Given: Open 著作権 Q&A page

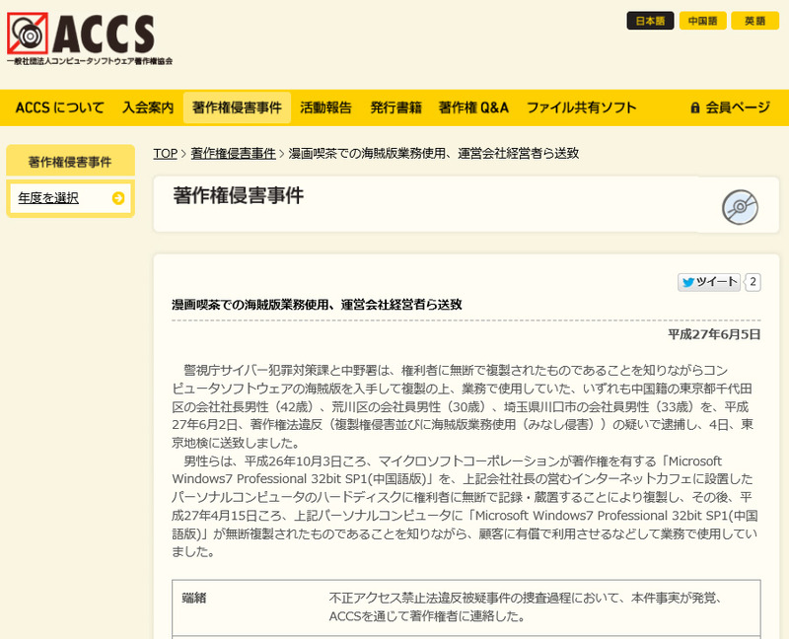Looking at the screenshot, I should click(473, 107).
